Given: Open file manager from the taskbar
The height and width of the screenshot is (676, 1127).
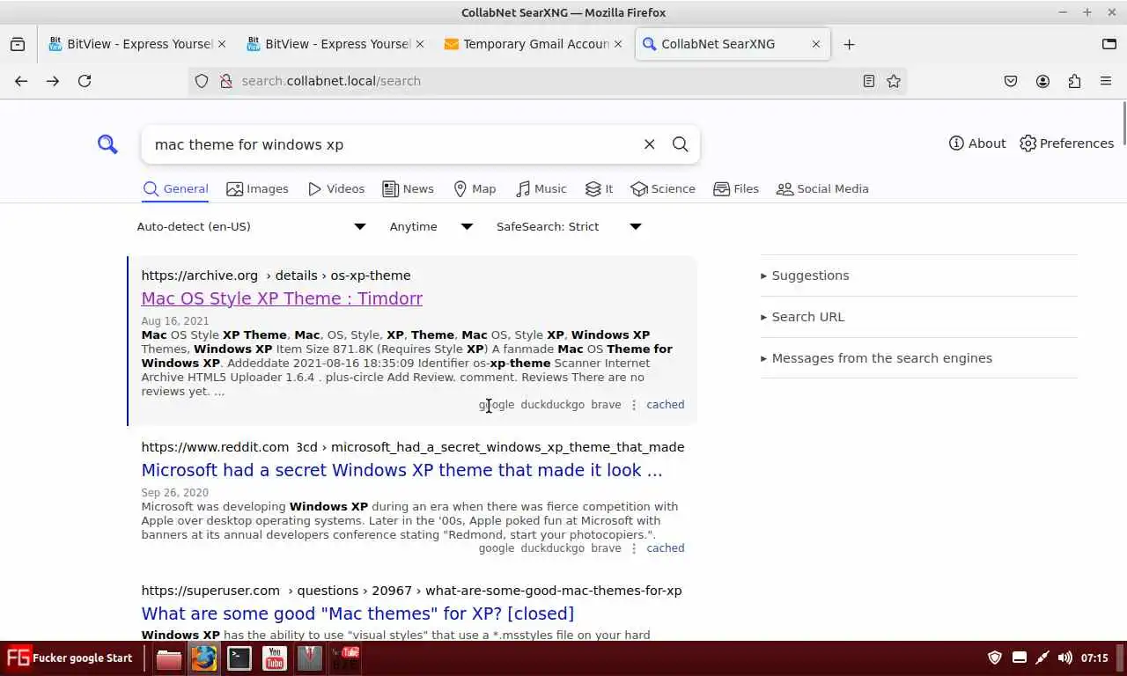Looking at the screenshot, I should [x=169, y=658].
